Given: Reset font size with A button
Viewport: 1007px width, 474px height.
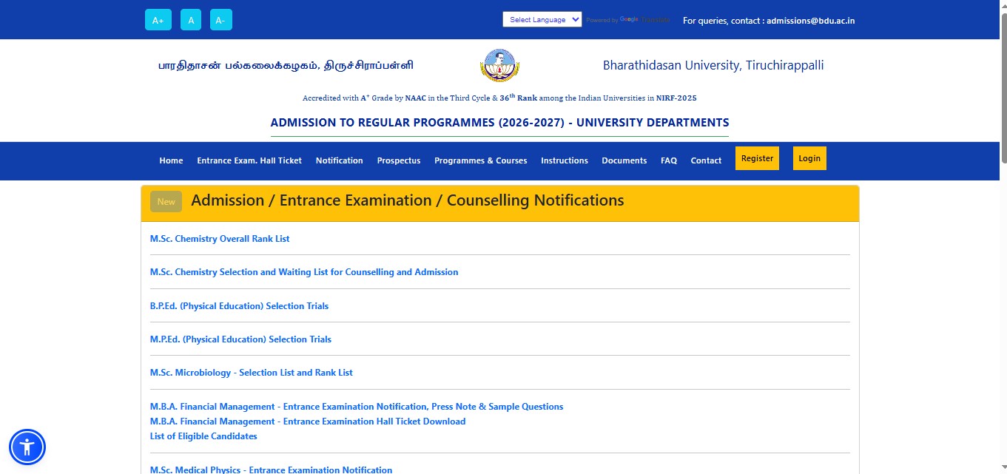Looking at the screenshot, I should (191, 20).
